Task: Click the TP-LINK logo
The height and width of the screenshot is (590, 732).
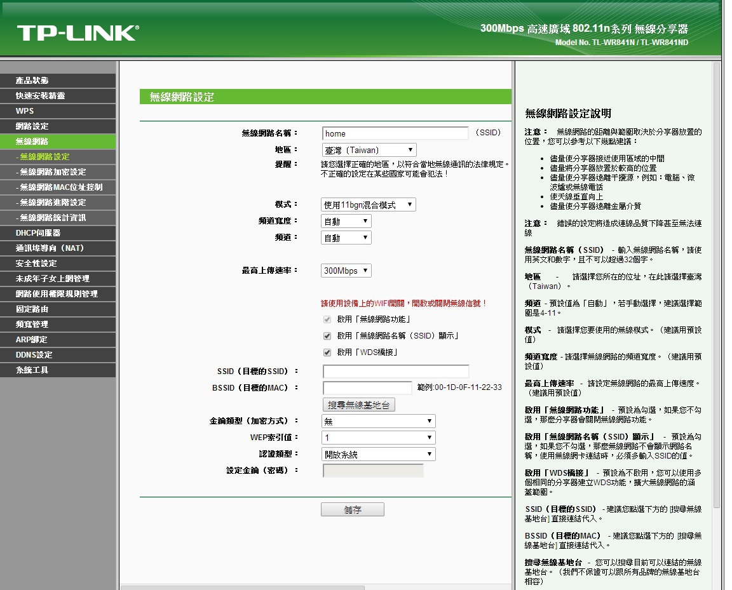Action: pyautogui.click(x=78, y=32)
